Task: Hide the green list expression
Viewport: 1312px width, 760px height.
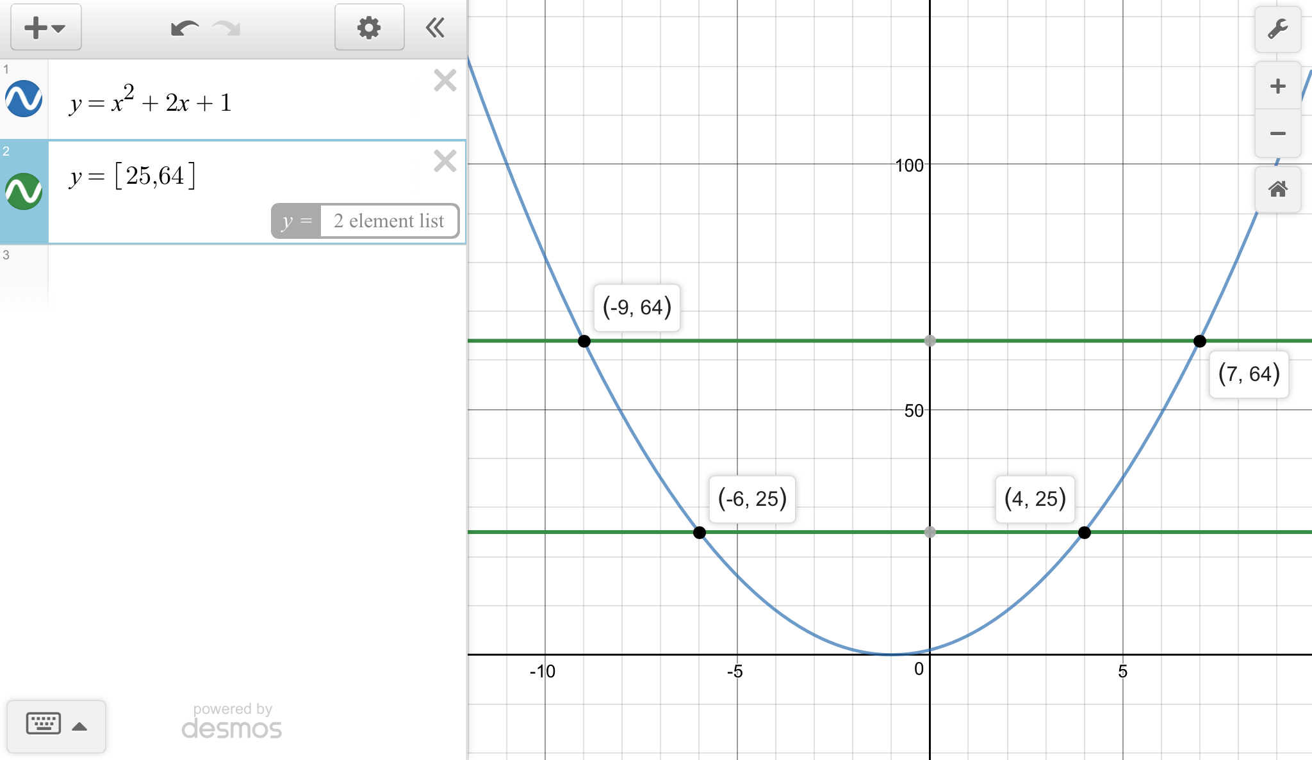Action: pos(24,191)
